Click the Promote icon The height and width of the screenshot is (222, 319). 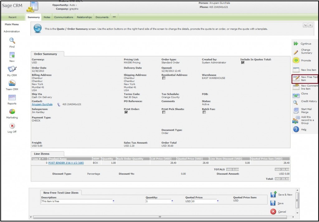pyautogui.click(x=296, y=60)
